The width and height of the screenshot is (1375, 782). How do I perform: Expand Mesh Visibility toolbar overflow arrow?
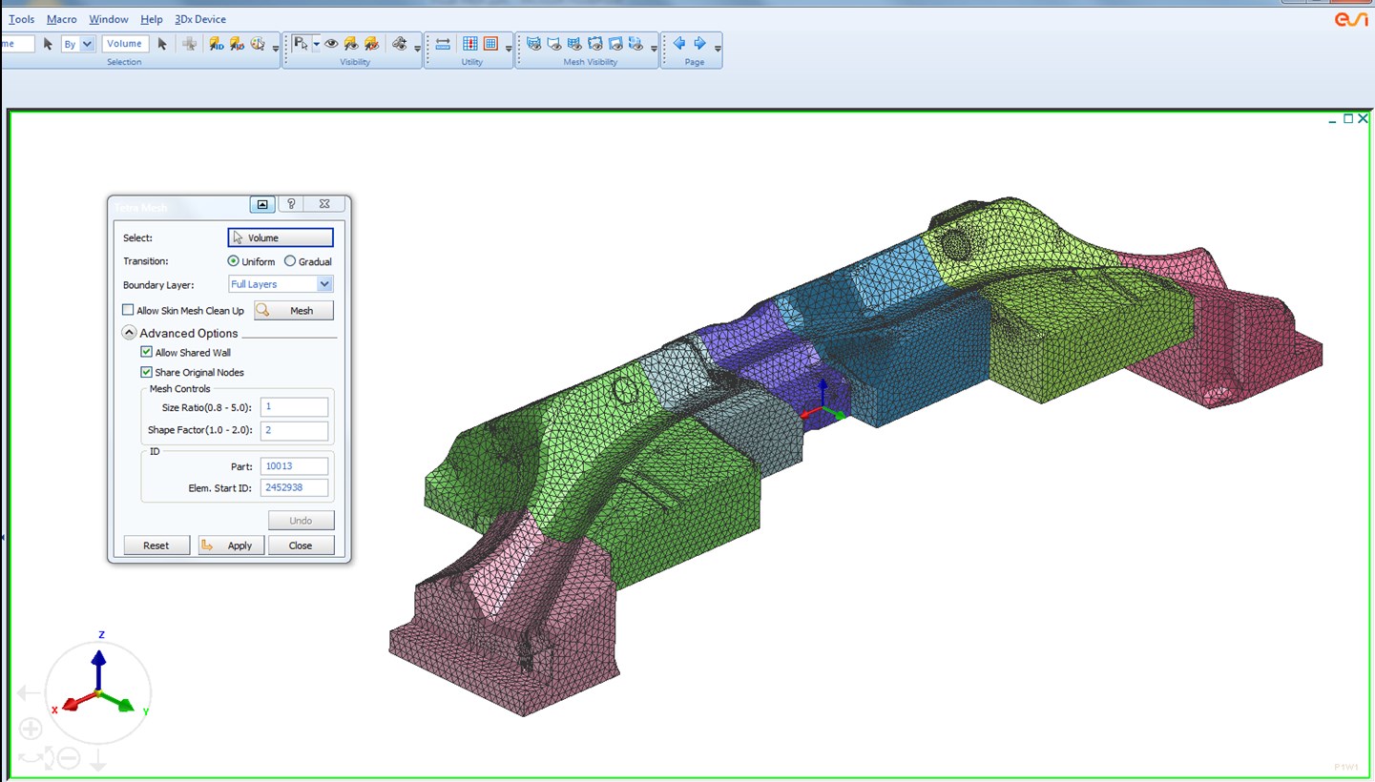coord(655,48)
